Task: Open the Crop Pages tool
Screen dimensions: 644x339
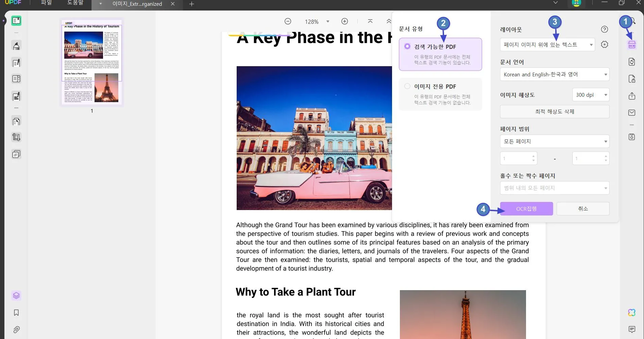Action: 16,137
